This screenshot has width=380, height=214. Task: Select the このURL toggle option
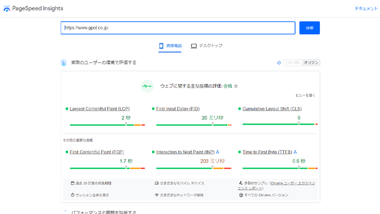[292, 63]
